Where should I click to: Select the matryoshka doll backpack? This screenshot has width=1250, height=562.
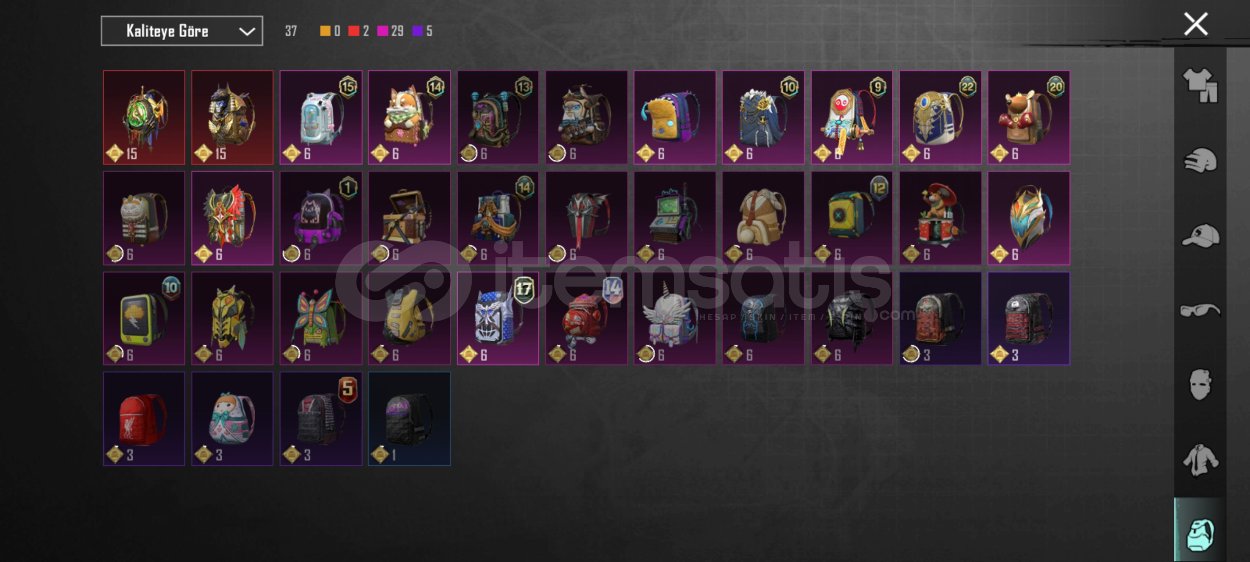(x=232, y=419)
